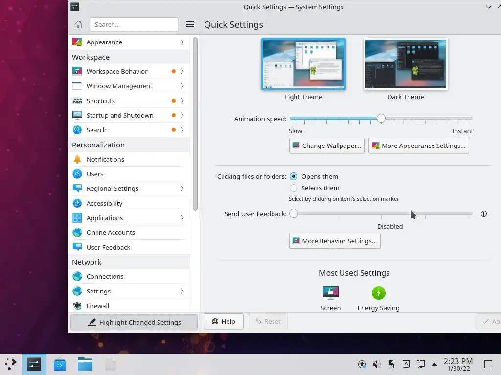Open the keyboard layout tray indicator
Viewport: 501px width, 375px height.
tap(406, 364)
